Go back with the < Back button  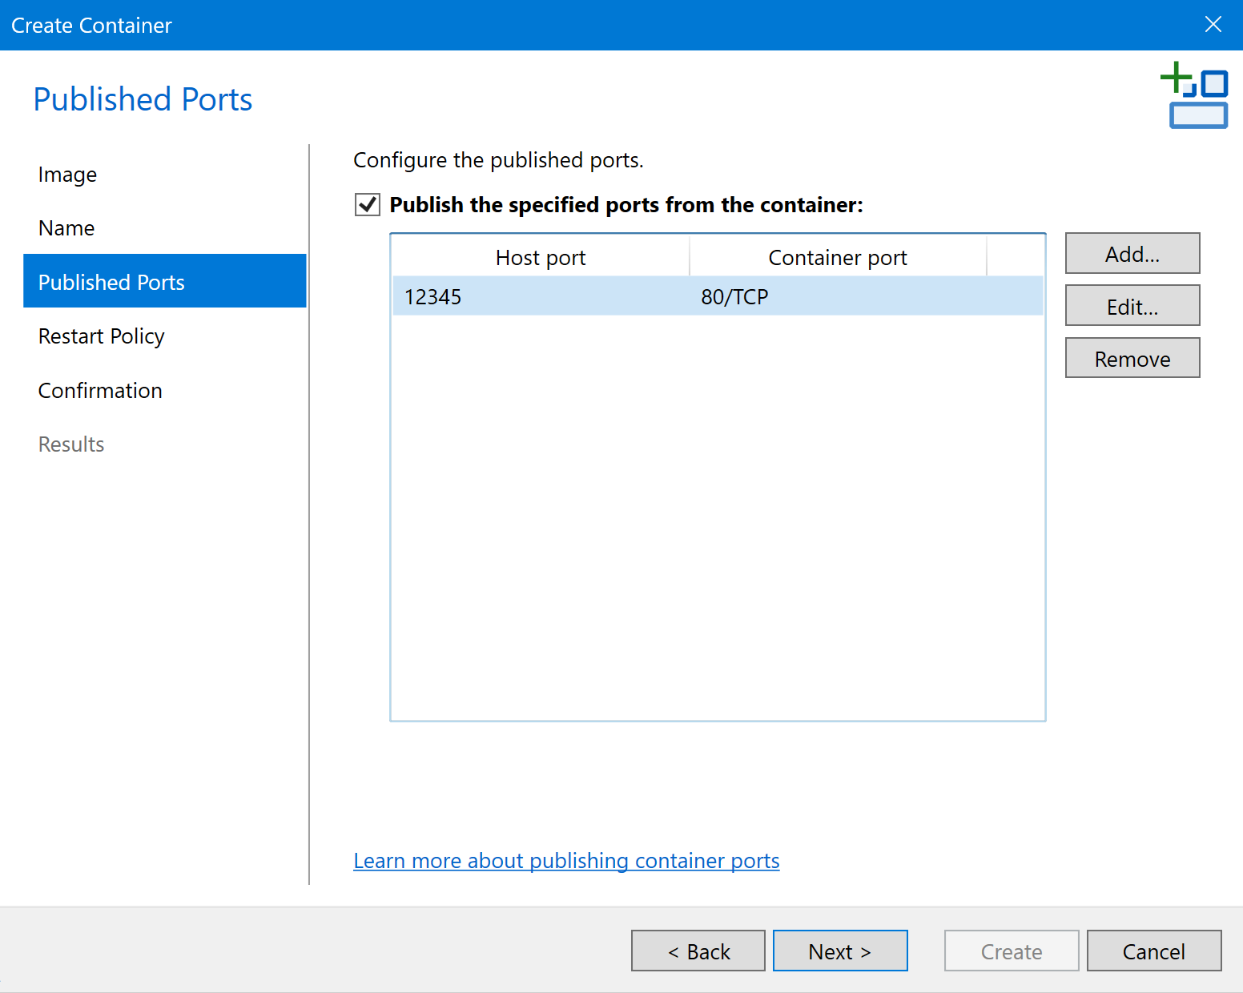click(x=698, y=951)
